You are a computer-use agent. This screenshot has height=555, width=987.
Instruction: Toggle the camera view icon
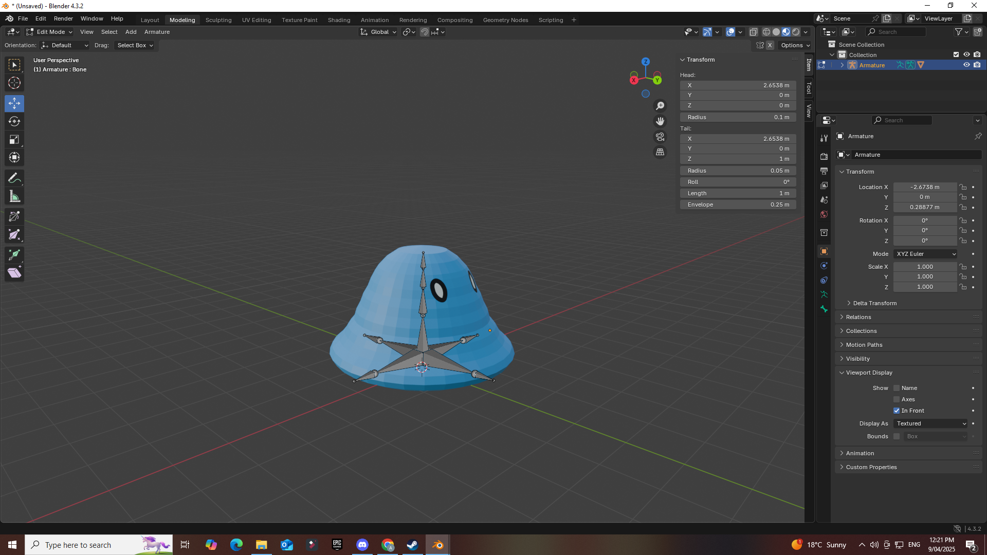[x=660, y=137]
